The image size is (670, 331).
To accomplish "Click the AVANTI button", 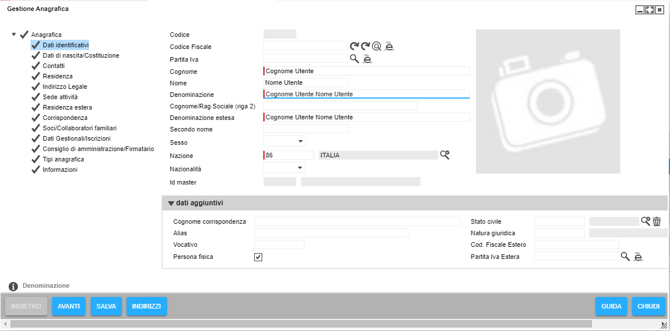I will tap(69, 306).
